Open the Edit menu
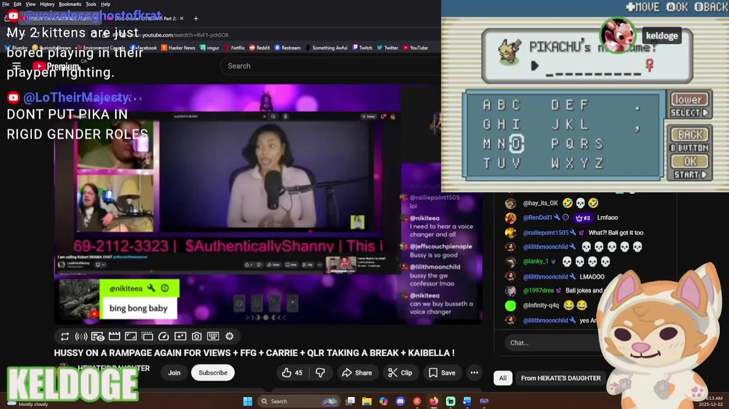Image resolution: width=729 pixels, height=409 pixels. click(18, 4)
